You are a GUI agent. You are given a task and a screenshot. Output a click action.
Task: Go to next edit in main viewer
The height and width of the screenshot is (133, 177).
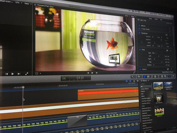click(97, 73)
